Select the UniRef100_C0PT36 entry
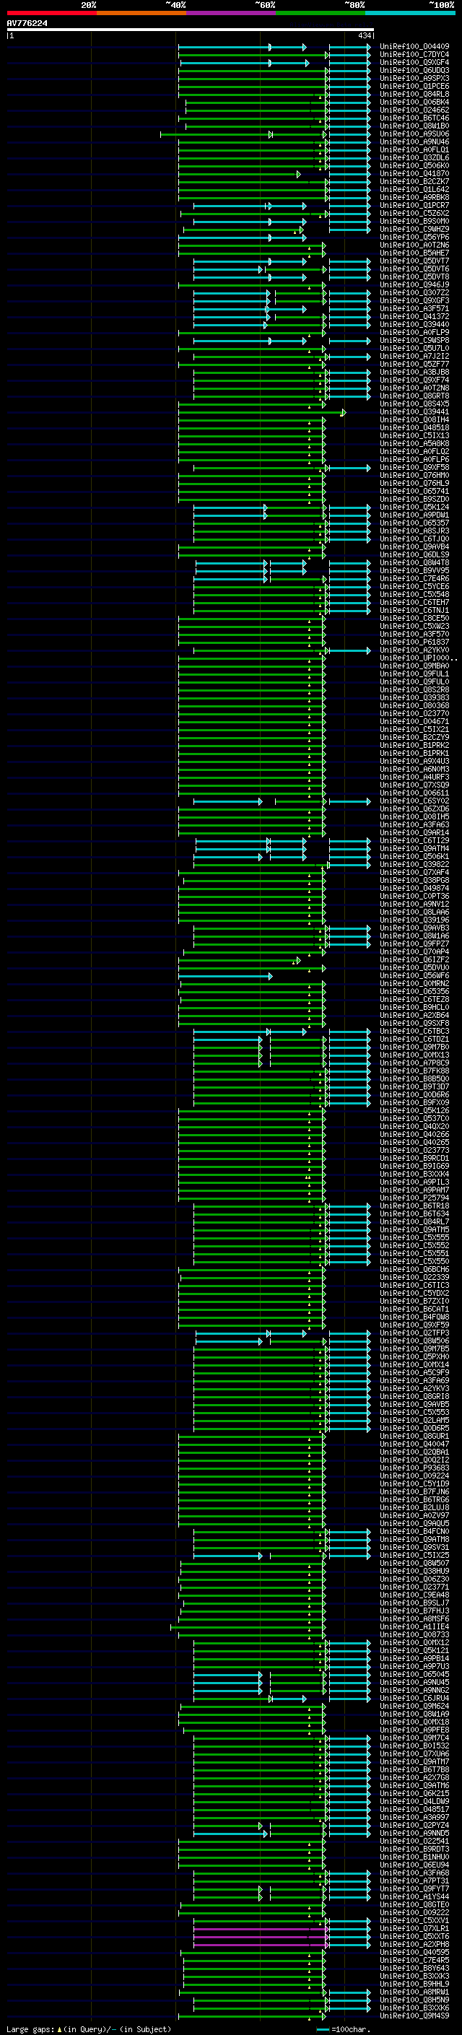The width and height of the screenshot is (462, 2035). (414, 897)
